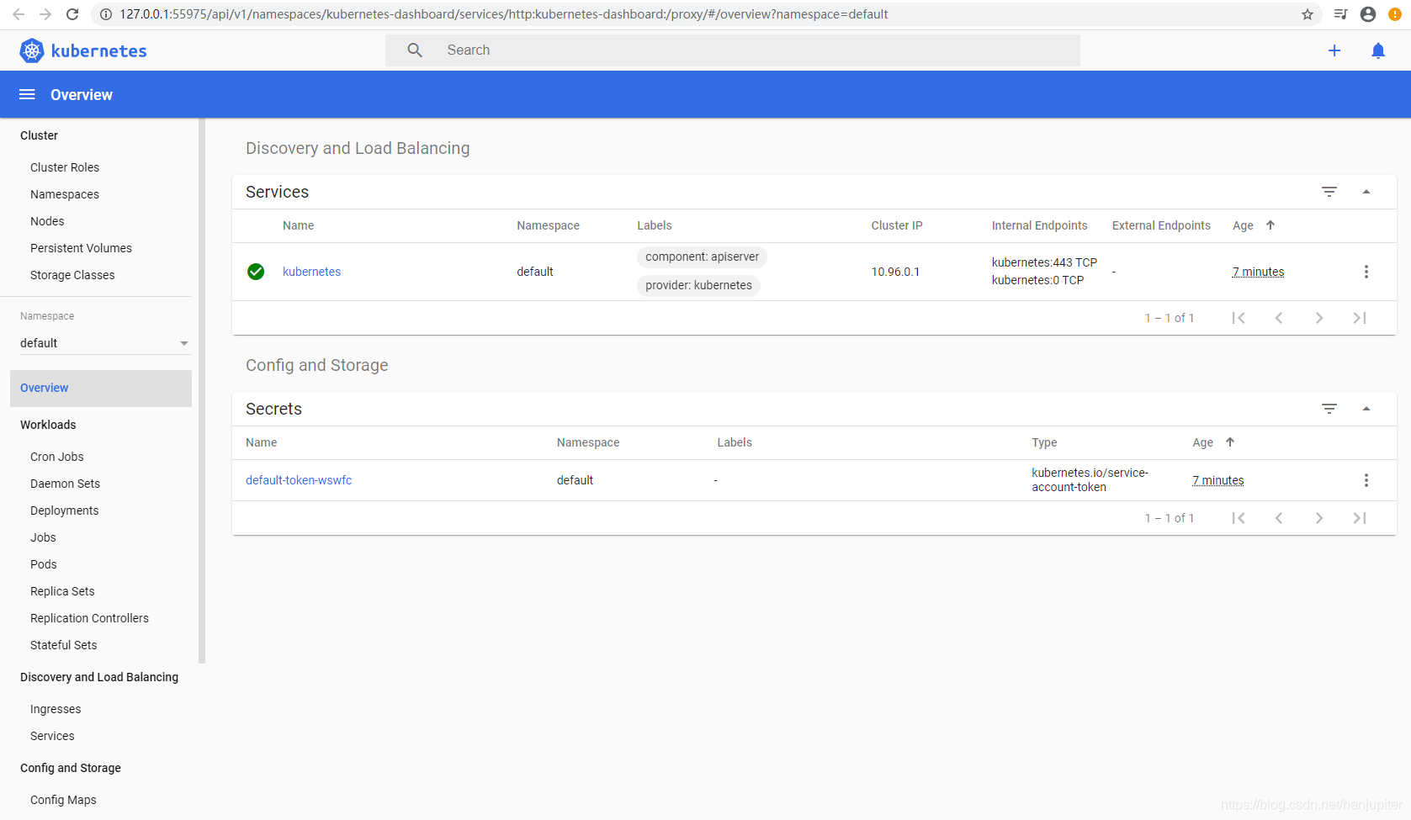The width and height of the screenshot is (1411, 820).
Task: Open Nodes in sidebar
Action: click(x=47, y=221)
